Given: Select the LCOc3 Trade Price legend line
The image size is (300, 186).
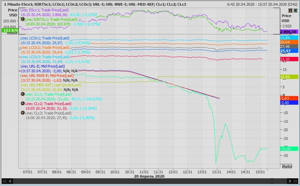Looking at the screenshot, I should tap(45, 57).
